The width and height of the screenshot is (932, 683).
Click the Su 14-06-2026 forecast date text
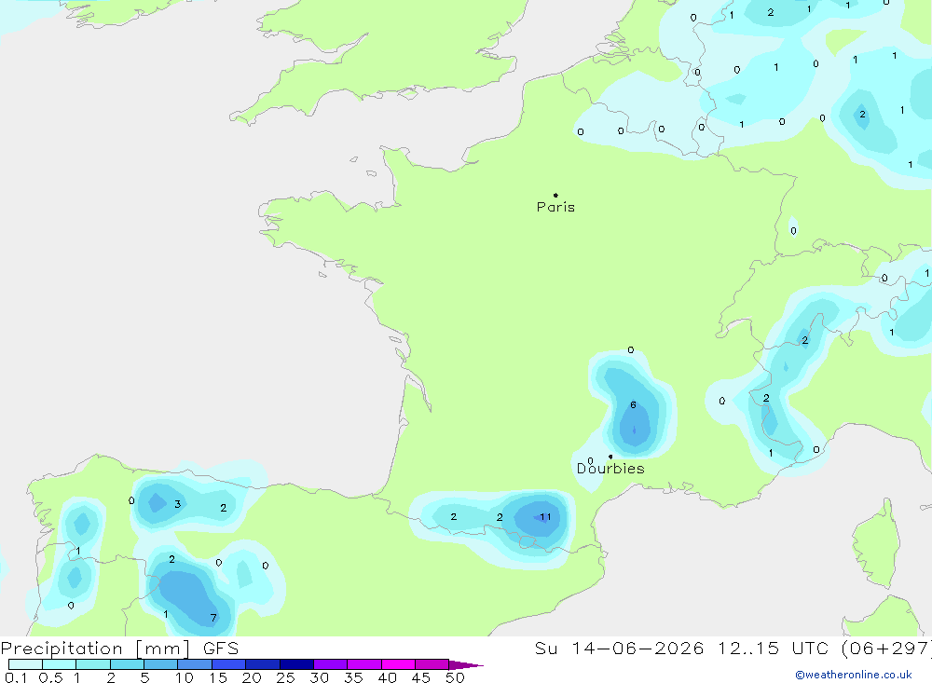click(619, 649)
